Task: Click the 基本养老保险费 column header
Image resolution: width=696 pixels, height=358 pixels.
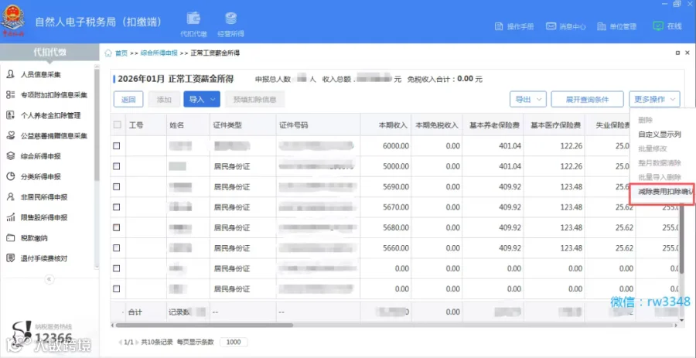Action: pyautogui.click(x=494, y=125)
